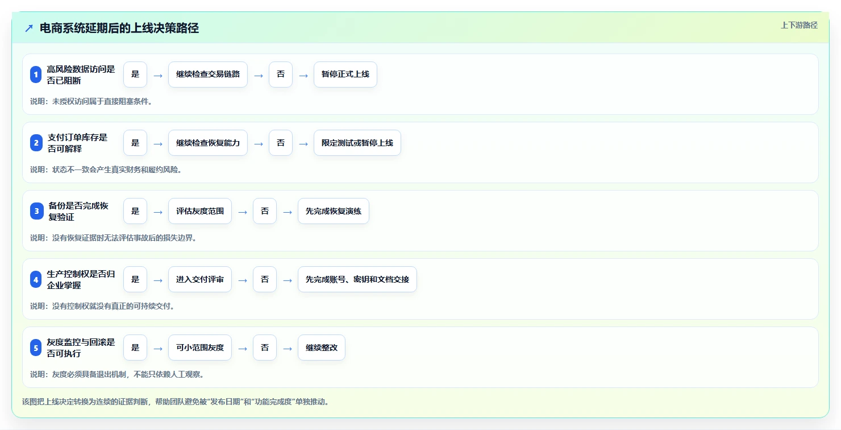Select 否 in the 支付订单库存 row

click(x=281, y=143)
